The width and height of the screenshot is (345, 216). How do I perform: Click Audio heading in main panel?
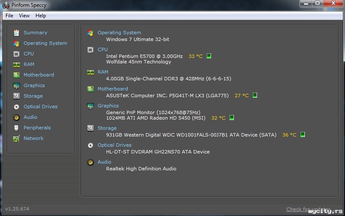pyautogui.click(x=104, y=162)
